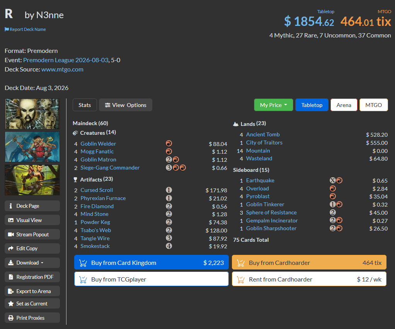Click the Cursed Scroll price $ 171.98
Viewport: 395px width, 329px height.
click(x=216, y=190)
